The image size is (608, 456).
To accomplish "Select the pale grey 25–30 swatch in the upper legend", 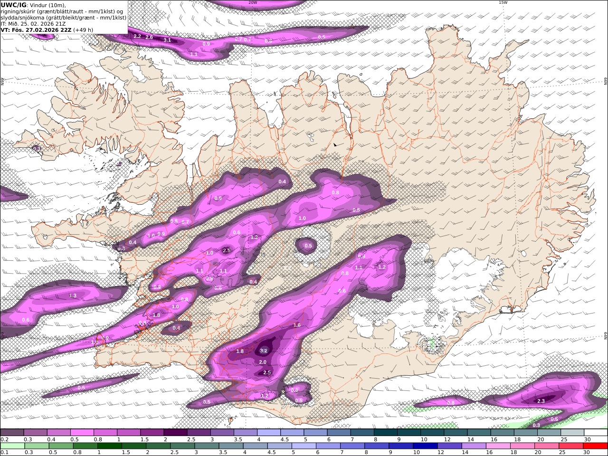I will tap(572, 433).
